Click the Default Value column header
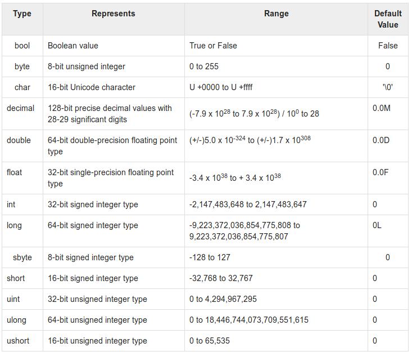This screenshot has height=356, width=412. [388, 19]
